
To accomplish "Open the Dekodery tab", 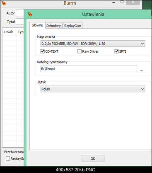I will (x=54, y=26).
